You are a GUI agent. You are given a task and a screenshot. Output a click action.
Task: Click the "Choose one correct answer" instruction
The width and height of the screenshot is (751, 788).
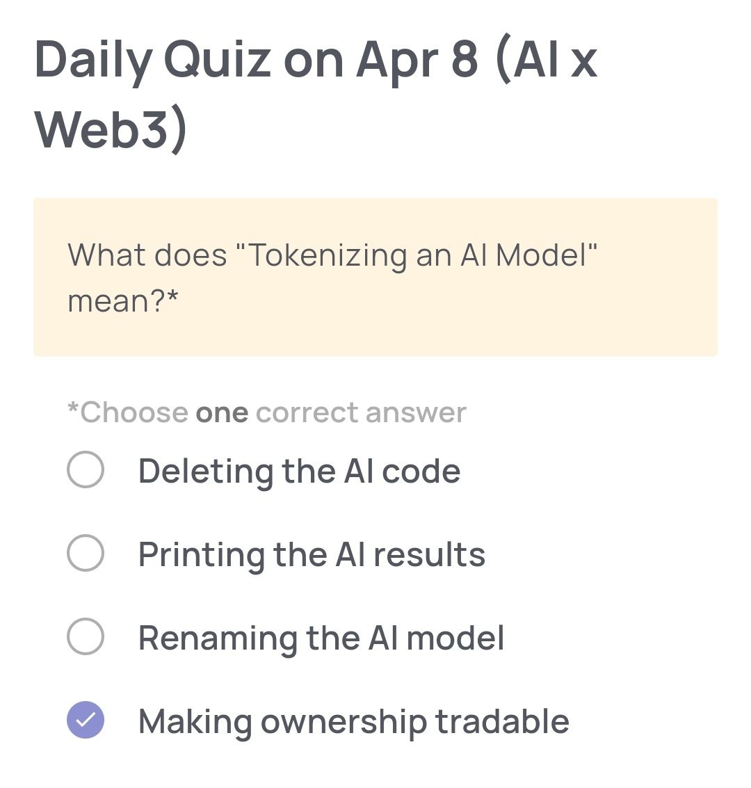point(266,412)
